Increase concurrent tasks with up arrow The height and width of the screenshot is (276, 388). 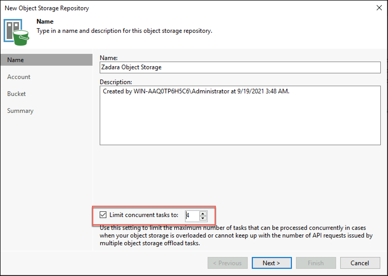coord(203,213)
